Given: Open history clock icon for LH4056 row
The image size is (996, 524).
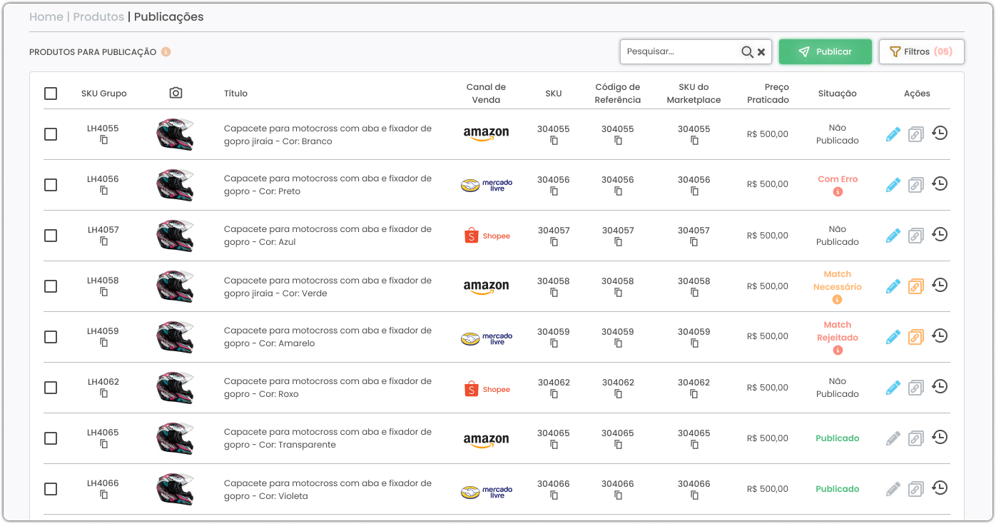Looking at the screenshot, I should click(940, 184).
